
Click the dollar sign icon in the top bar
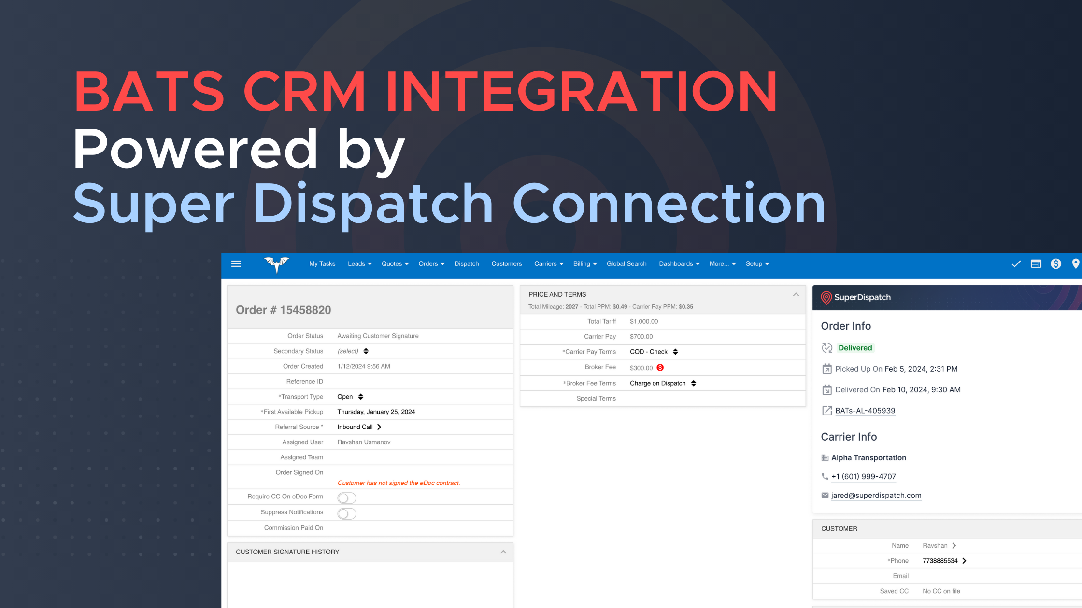1056,263
